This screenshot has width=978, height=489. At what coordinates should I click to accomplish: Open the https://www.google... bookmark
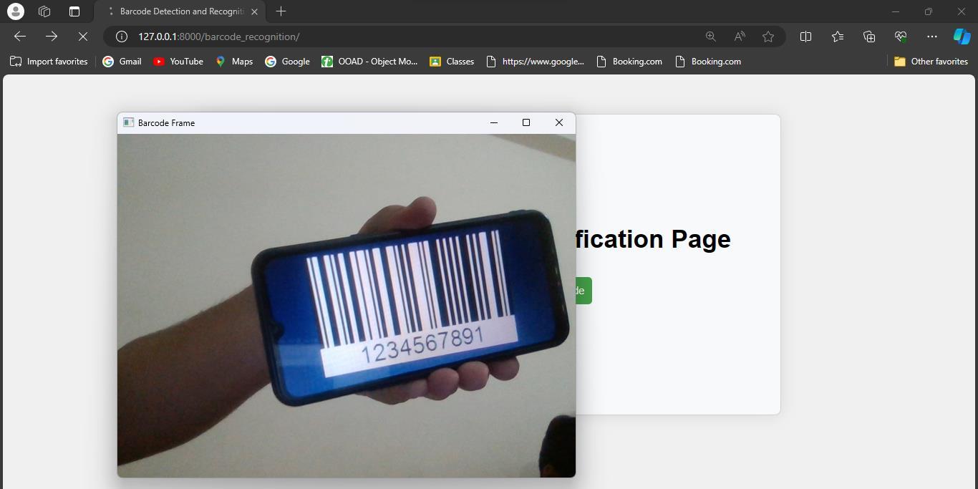point(535,62)
